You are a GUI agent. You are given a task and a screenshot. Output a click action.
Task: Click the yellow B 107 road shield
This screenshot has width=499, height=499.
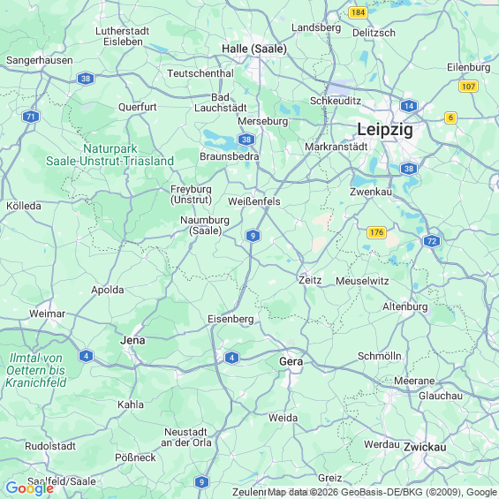(x=468, y=87)
